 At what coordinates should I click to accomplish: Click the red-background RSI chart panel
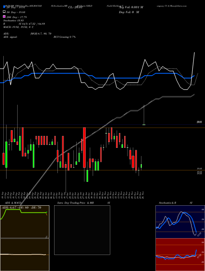(180, 255)
